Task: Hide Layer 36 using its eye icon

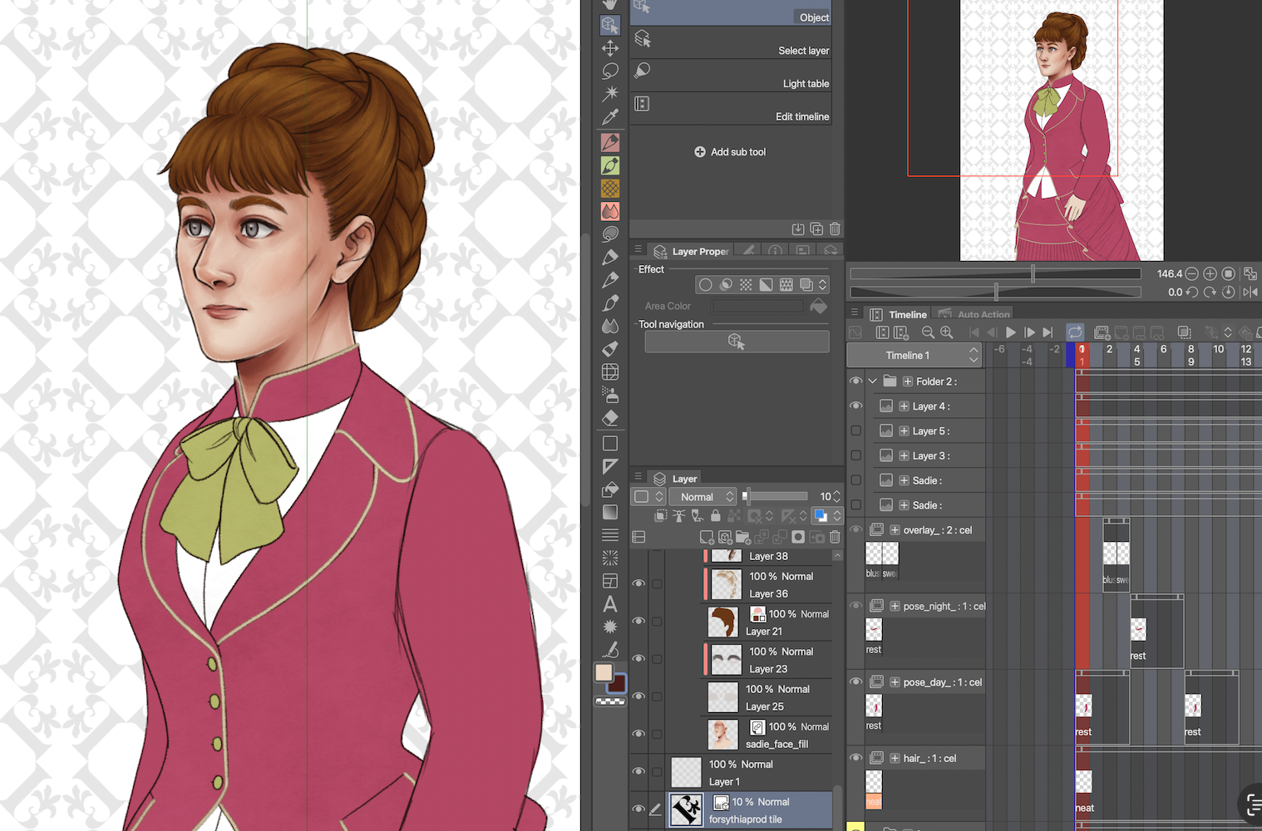Action: pos(638,583)
